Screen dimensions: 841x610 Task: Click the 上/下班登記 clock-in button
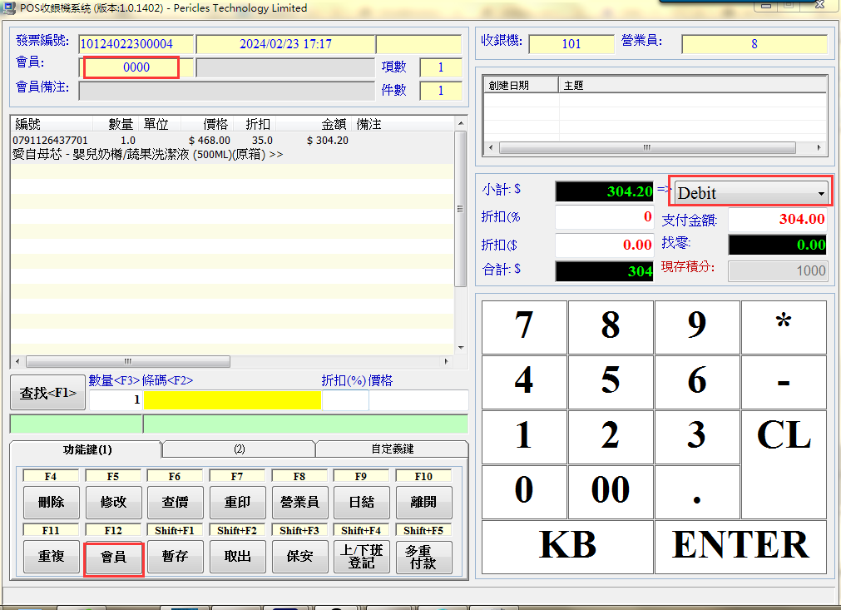point(362,557)
